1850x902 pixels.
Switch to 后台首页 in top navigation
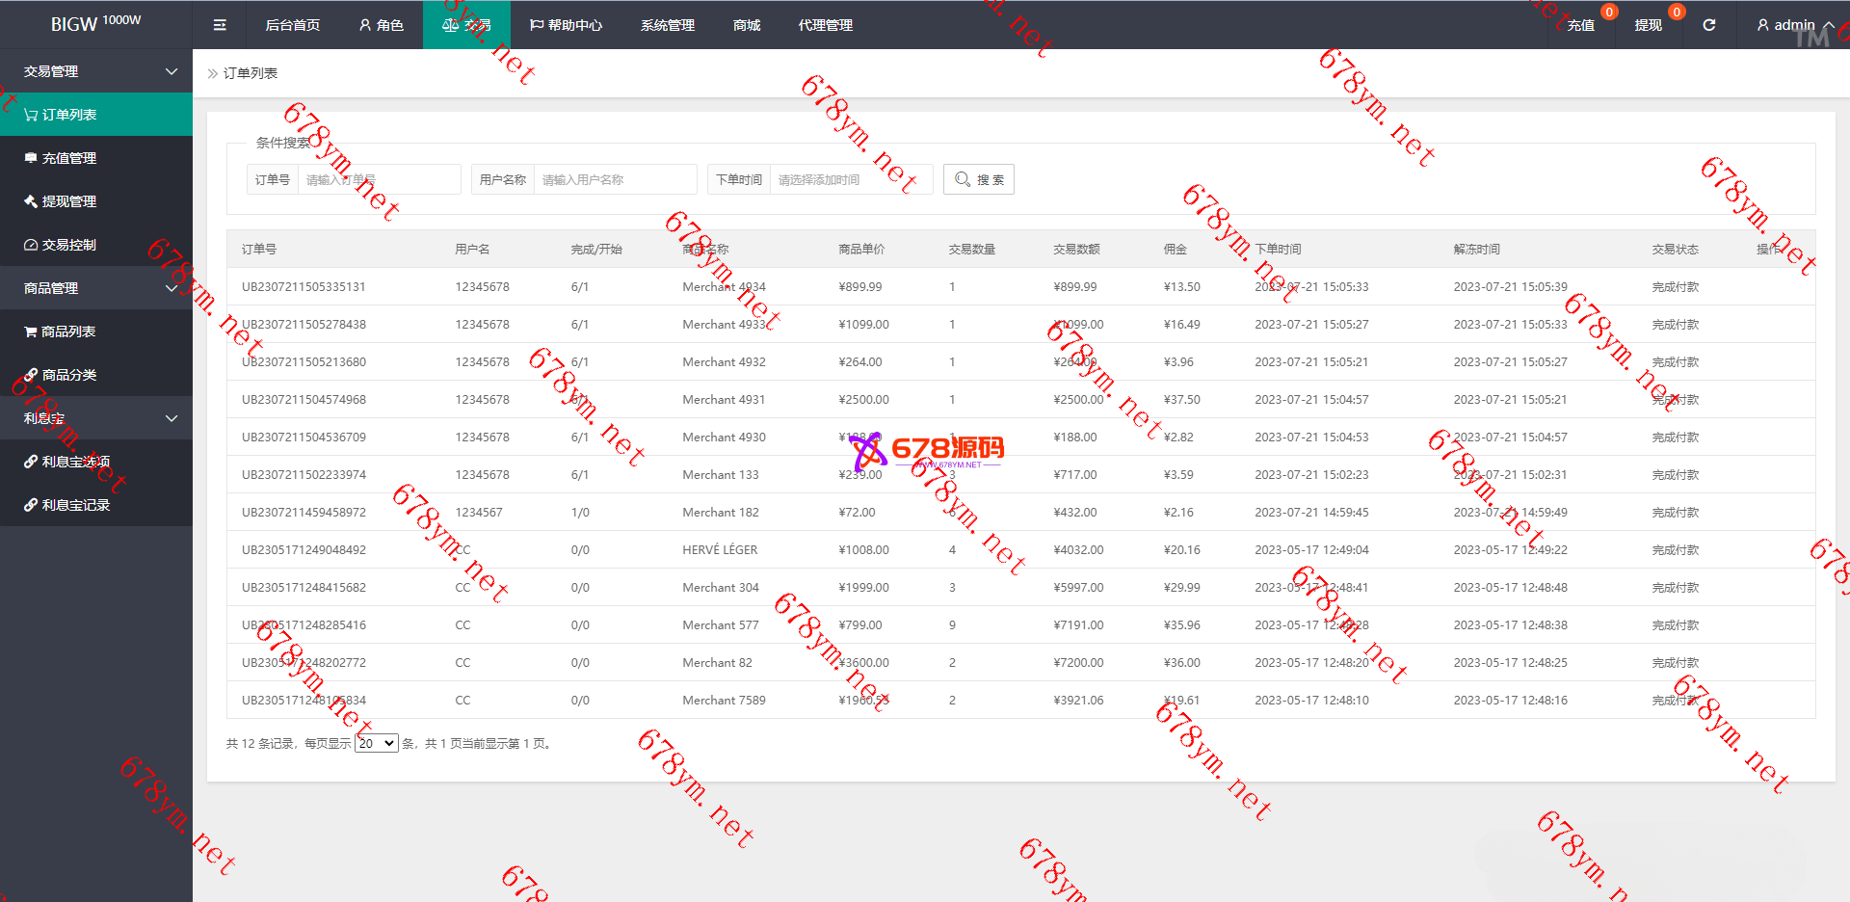click(292, 25)
